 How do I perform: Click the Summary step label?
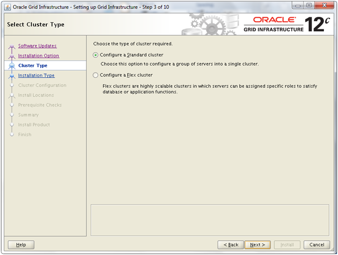(28, 115)
